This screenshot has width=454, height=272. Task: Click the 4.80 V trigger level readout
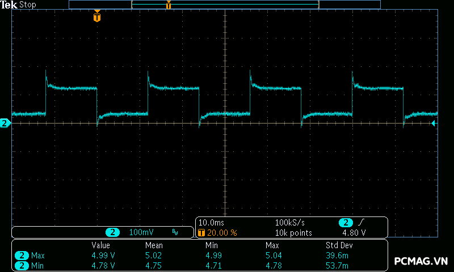click(x=354, y=232)
